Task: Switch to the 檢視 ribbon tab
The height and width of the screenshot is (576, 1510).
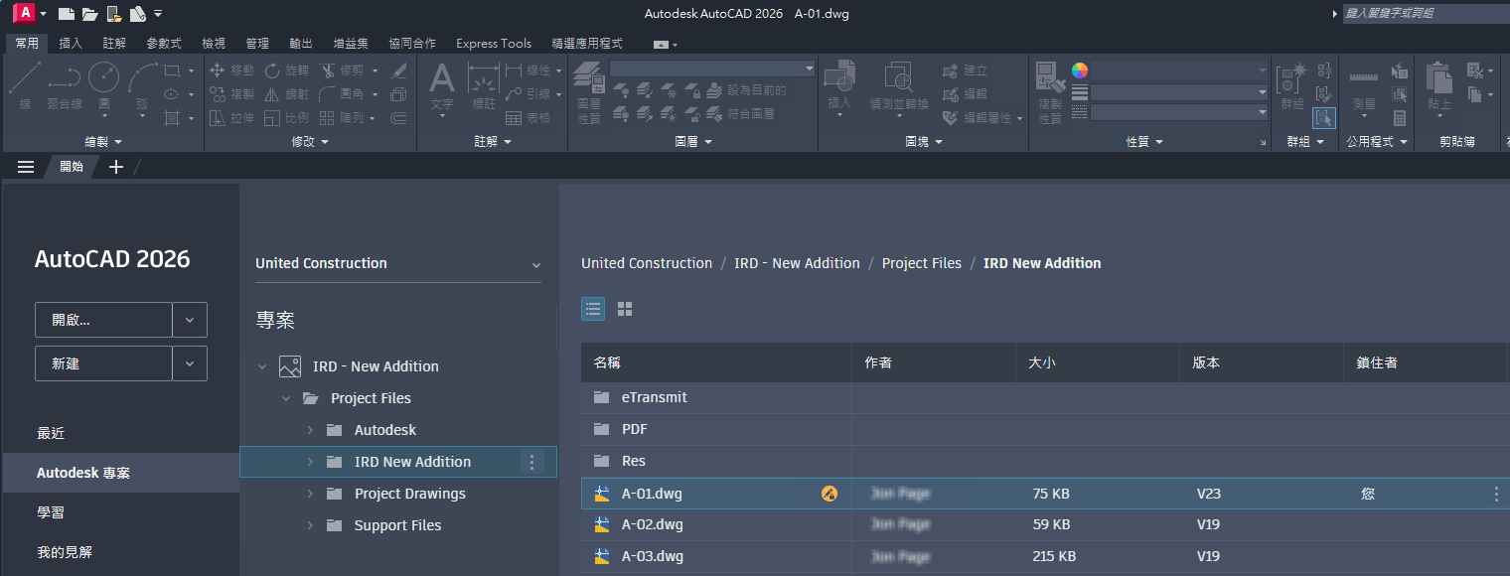Action: click(x=214, y=44)
